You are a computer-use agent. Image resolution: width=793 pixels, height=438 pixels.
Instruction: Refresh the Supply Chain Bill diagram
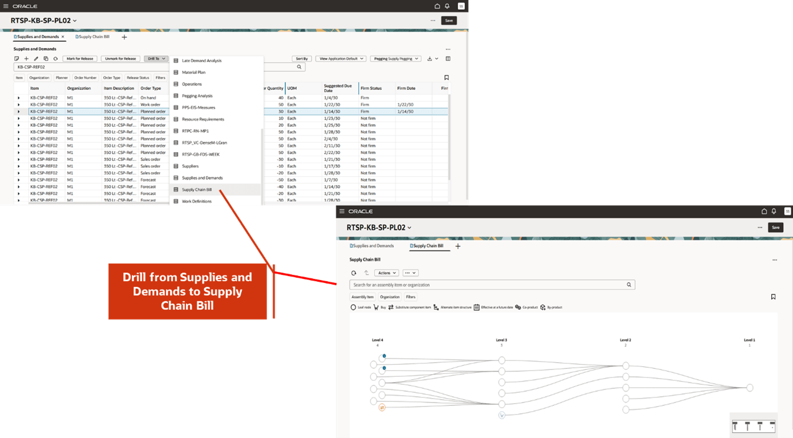[x=354, y=273]
